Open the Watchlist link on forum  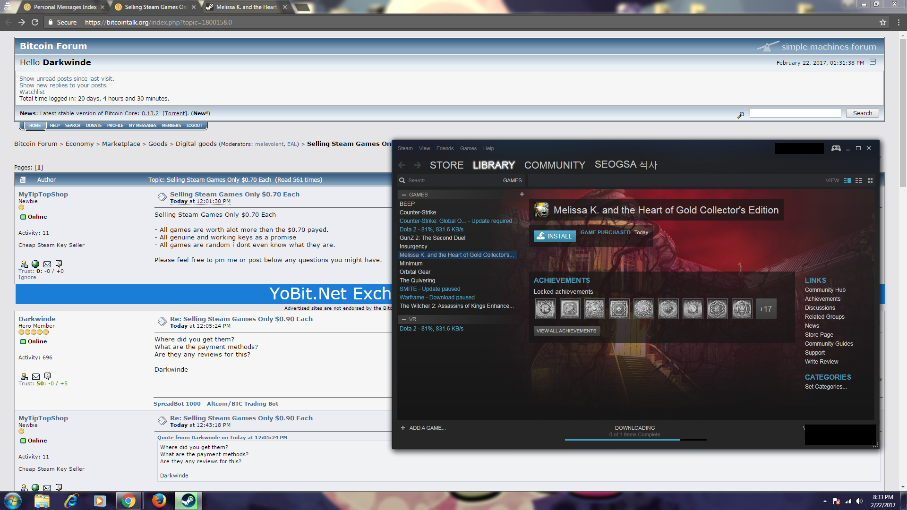click(x=32, y=92)
